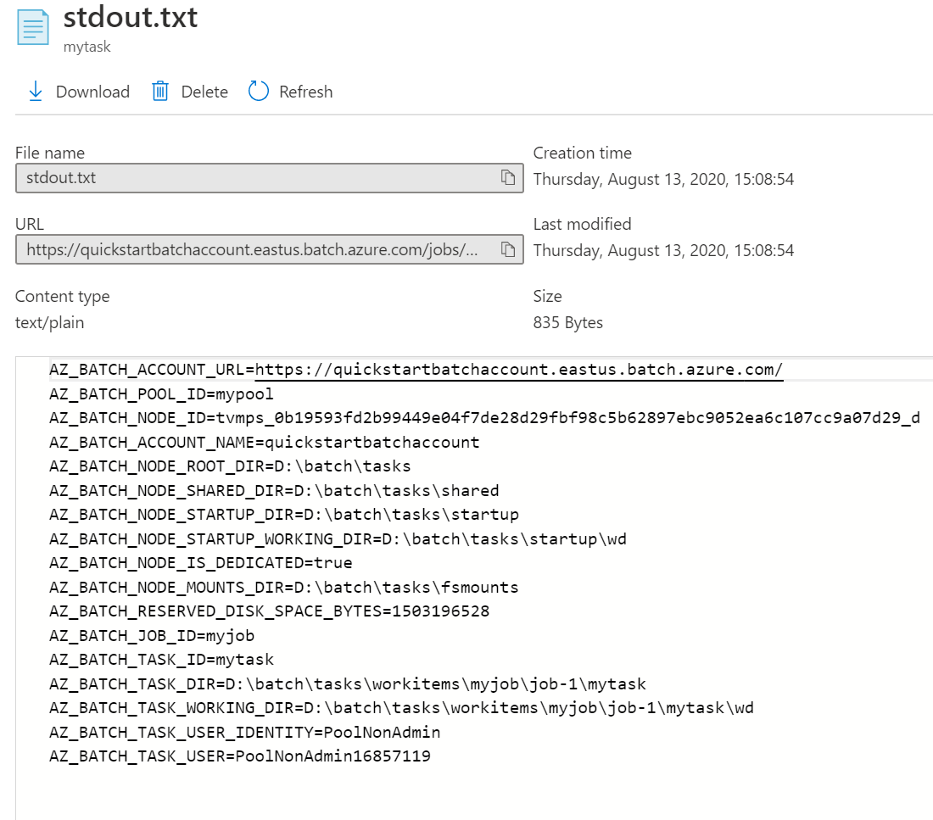
Task: Click the Refresh circular arrow icon
Action: (x=259, y=92)
